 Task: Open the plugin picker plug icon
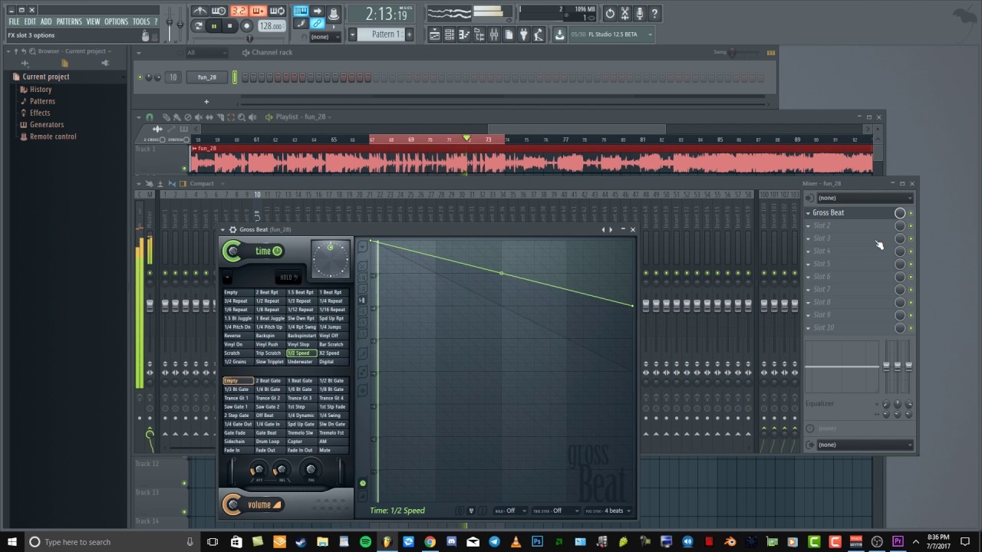click(524, 34)
